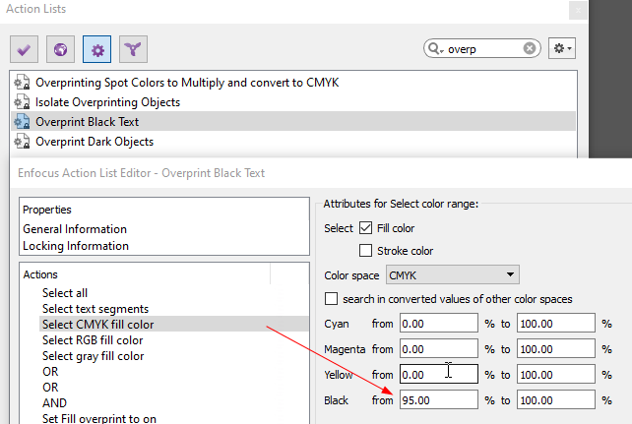Open the Global Changes globe icon

(60, 49)
